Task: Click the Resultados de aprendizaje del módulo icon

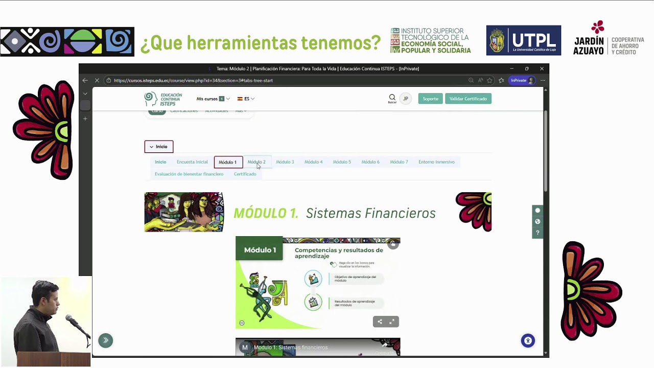Action: [313, 302]
